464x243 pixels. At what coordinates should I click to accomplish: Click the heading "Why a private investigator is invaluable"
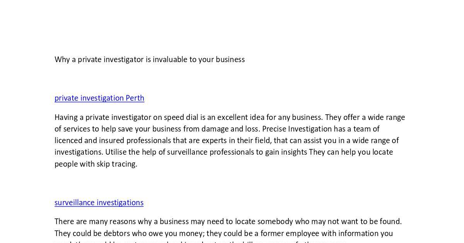[149, 59]
